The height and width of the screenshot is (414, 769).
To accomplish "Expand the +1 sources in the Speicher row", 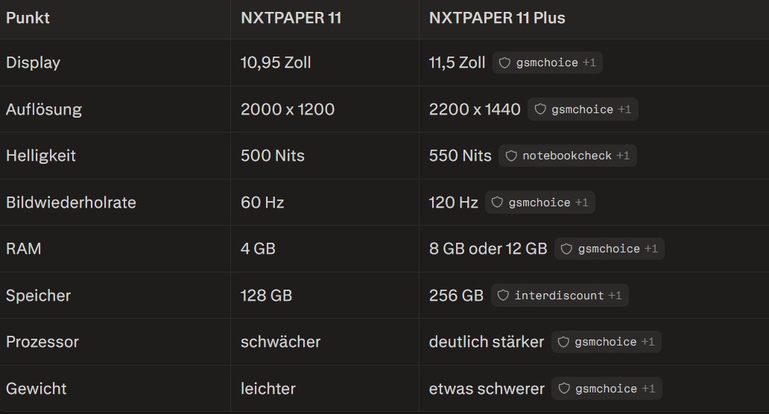I will 615,296.
